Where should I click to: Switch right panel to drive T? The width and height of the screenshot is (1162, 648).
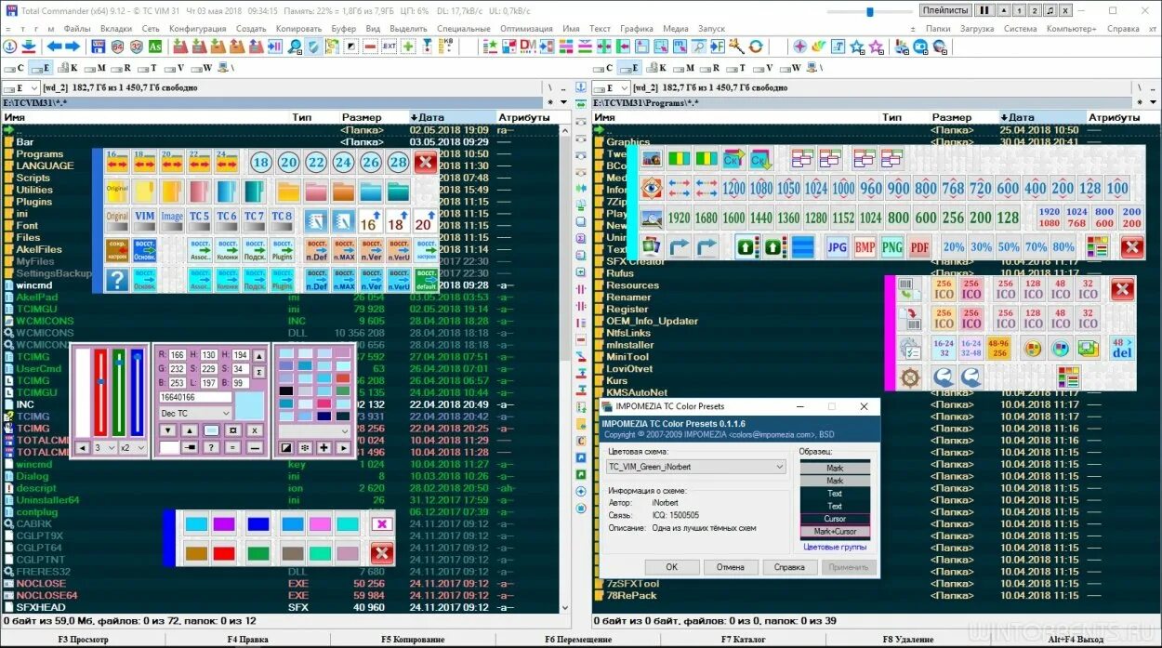[x=735, y=68]
